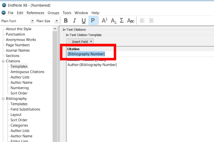Click EndNote icon in menu bar

coord(4,13)
